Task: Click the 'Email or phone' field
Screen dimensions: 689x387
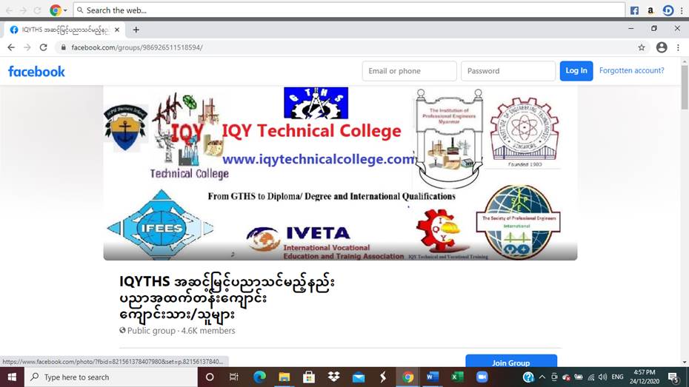Action: (410, 71)
